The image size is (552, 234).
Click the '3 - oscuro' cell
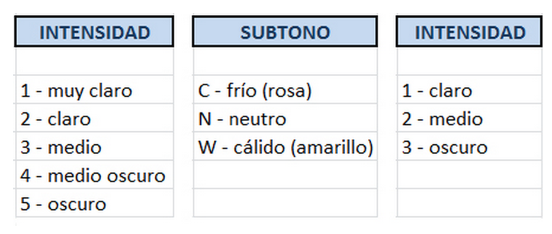[x=470, y=147]
